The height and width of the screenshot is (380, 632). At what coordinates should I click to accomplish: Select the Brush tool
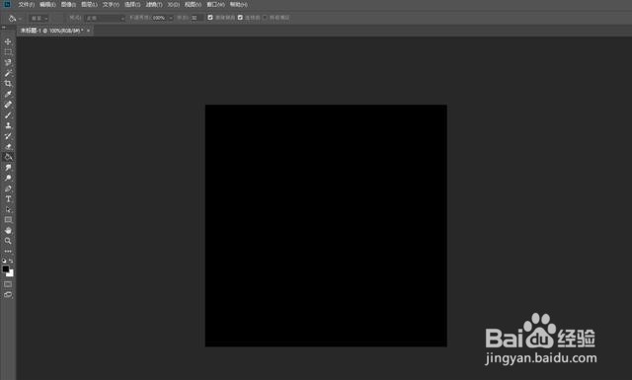(x=8, y=114)
